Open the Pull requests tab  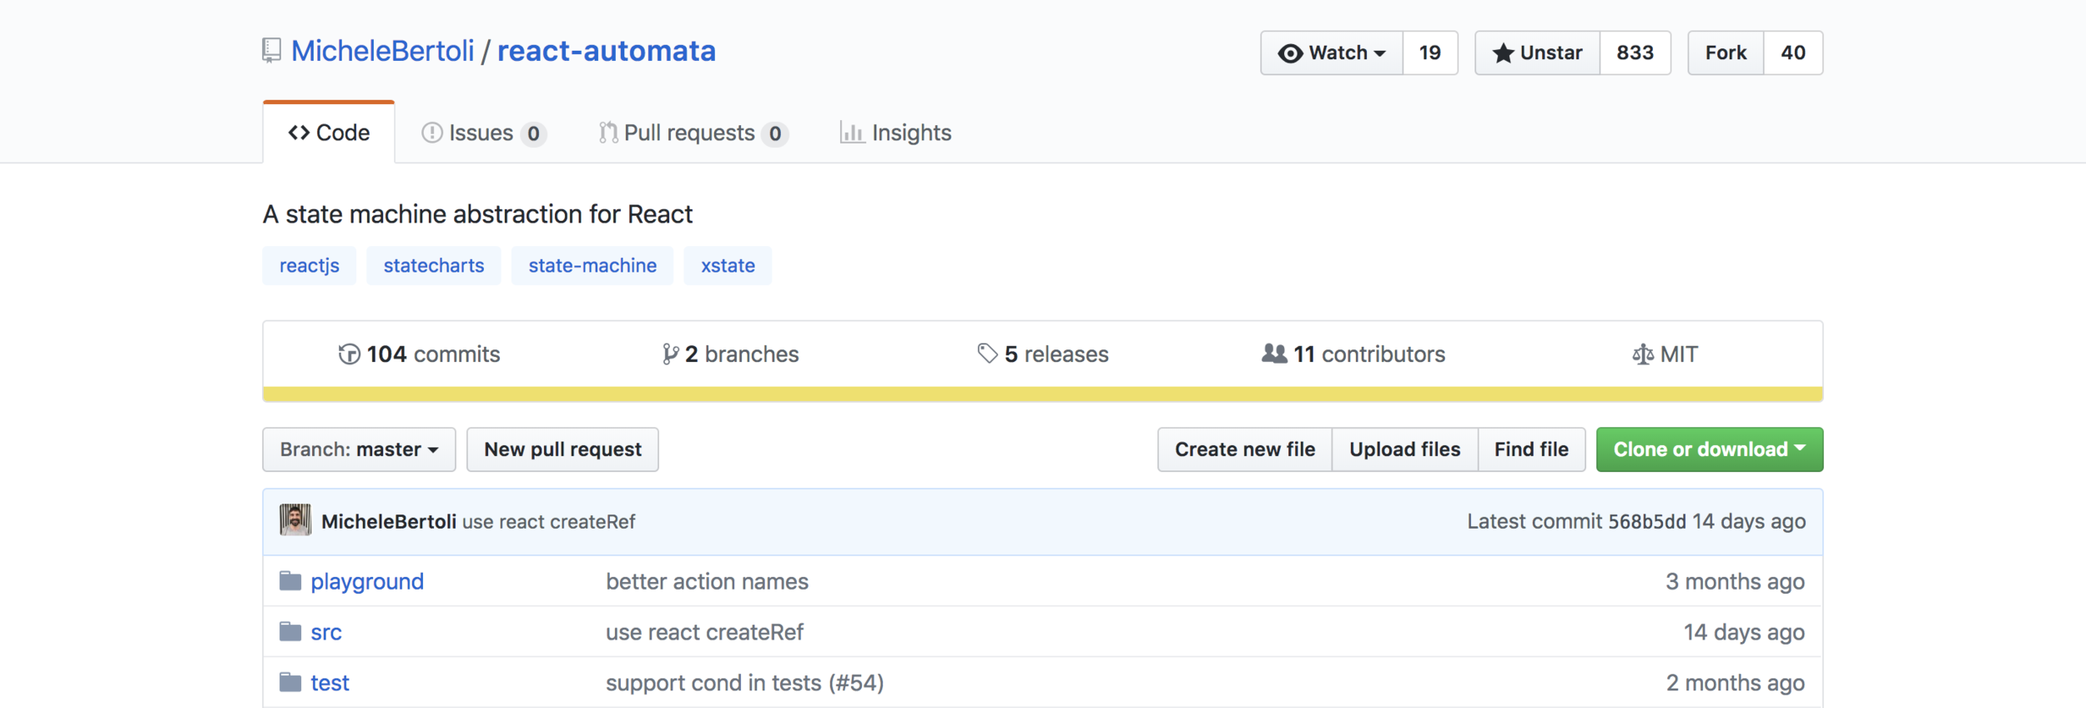pos(693,133)
